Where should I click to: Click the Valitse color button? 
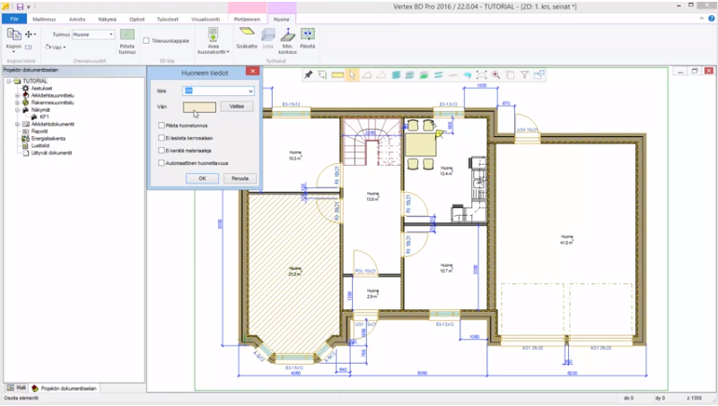tap(237, 106)
